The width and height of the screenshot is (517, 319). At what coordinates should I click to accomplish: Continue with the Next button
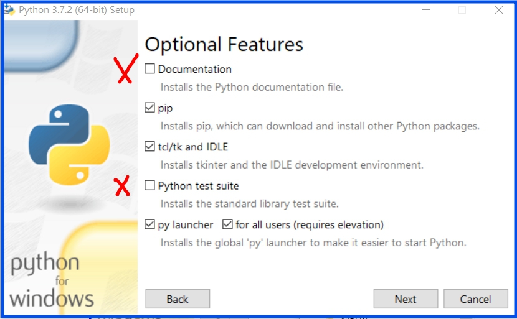point(406,299)
